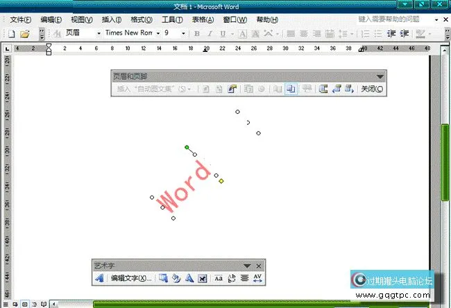Open the 表格(A) menu
Screen dimensions: 451x308
[203, 20]
